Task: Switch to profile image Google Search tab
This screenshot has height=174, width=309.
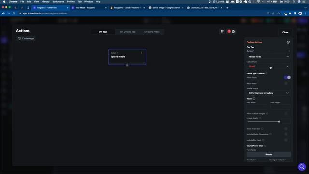Action: tap(166, 8)
